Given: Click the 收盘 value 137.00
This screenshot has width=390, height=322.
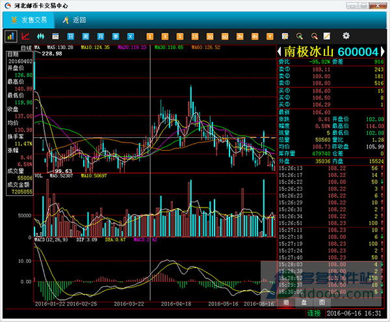Looking at the screenshot, I should (x=23, y=116).
